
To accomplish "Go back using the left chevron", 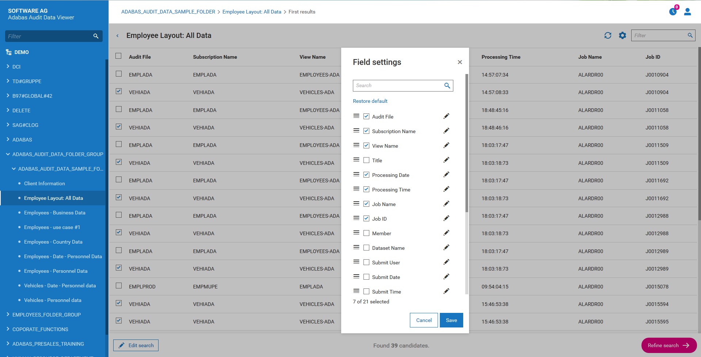I will tap(117, 36).
